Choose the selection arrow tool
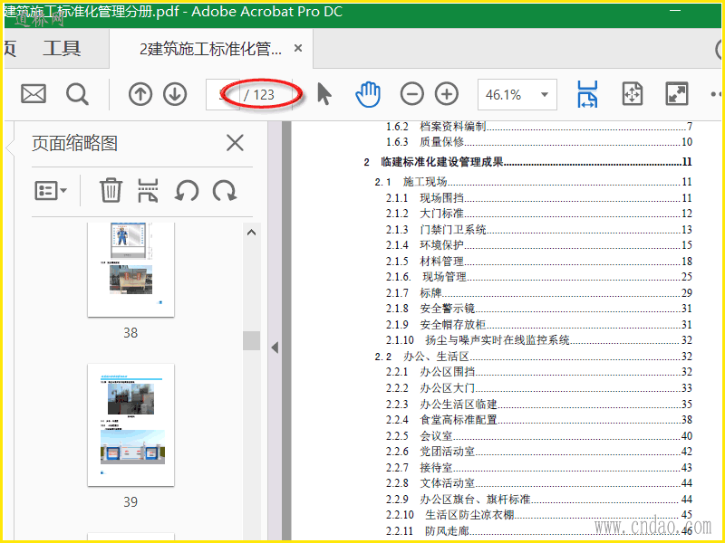This screenshot has height=543, width=725. point(324,94)
